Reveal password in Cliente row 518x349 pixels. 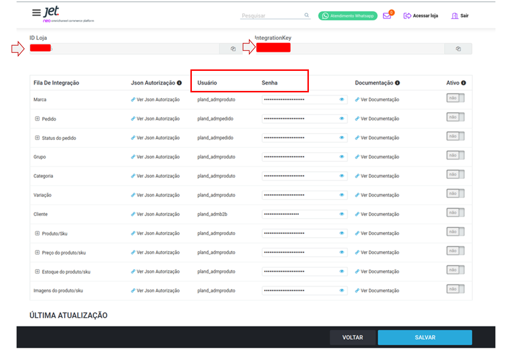coord(341,214)
